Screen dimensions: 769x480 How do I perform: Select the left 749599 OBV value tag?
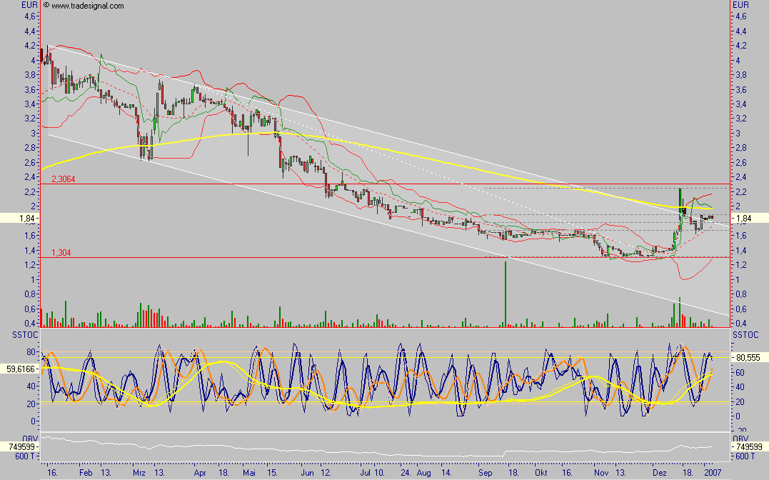19,446
